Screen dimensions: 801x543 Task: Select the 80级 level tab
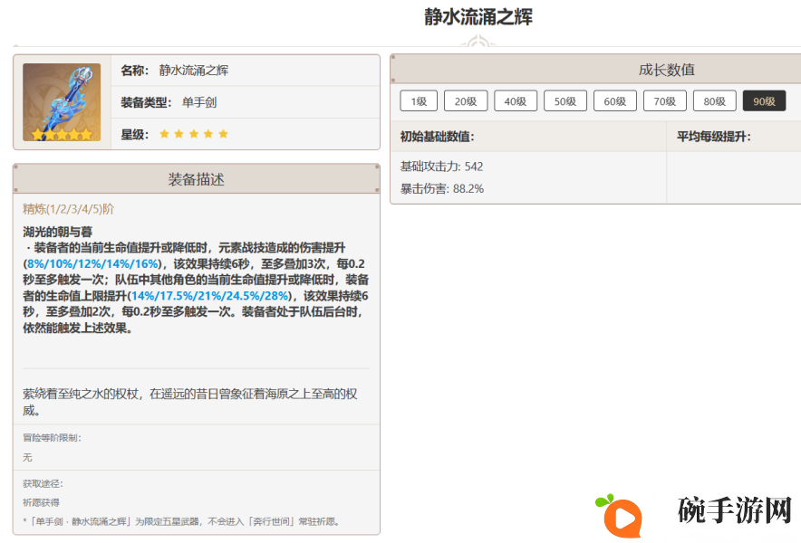pos(714,101)
